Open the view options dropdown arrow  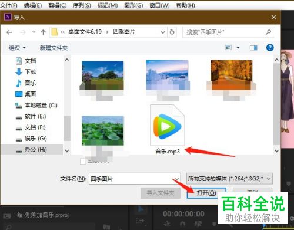click(238, 48)
